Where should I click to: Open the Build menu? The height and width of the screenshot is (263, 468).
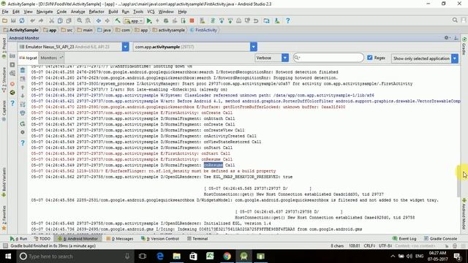(x=113, y=12)
